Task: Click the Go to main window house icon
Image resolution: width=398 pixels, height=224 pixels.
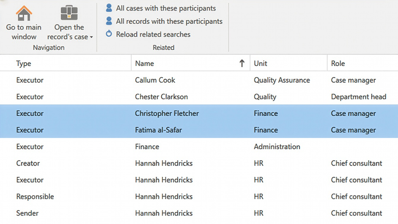Action: tap(24, 13)
